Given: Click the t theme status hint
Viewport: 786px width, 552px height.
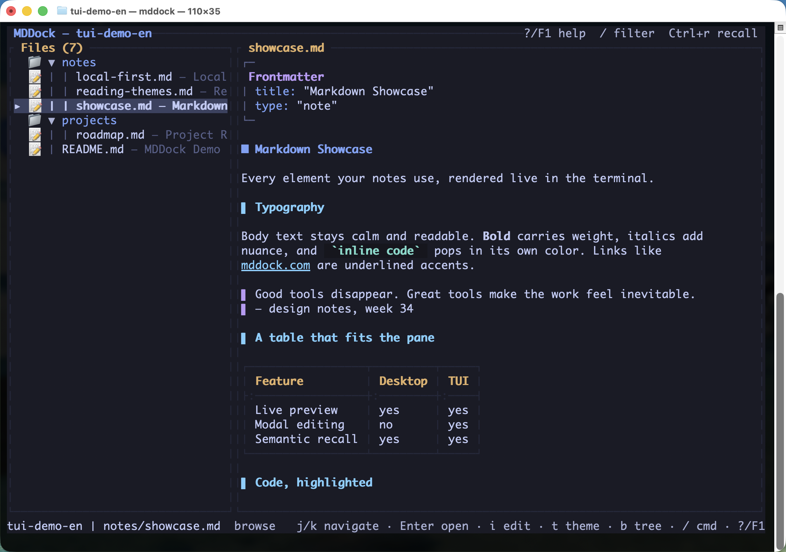Looking at the screenshot, I should tap(575, 526).
